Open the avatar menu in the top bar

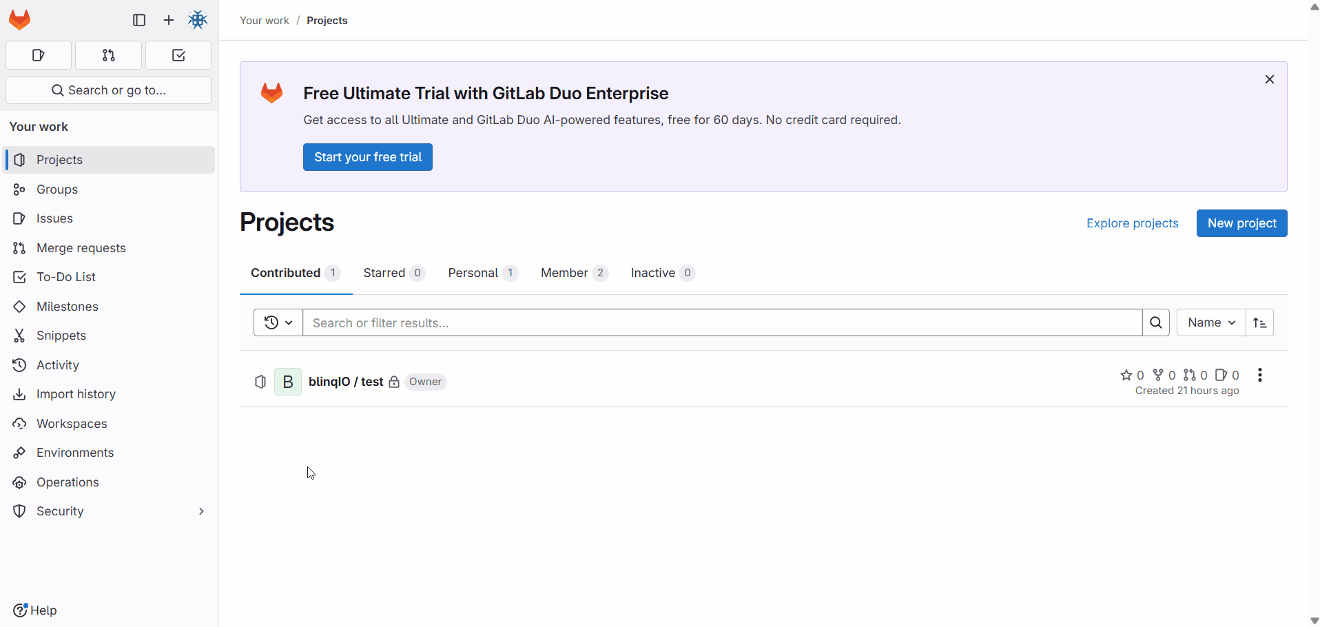click(198, 20)
